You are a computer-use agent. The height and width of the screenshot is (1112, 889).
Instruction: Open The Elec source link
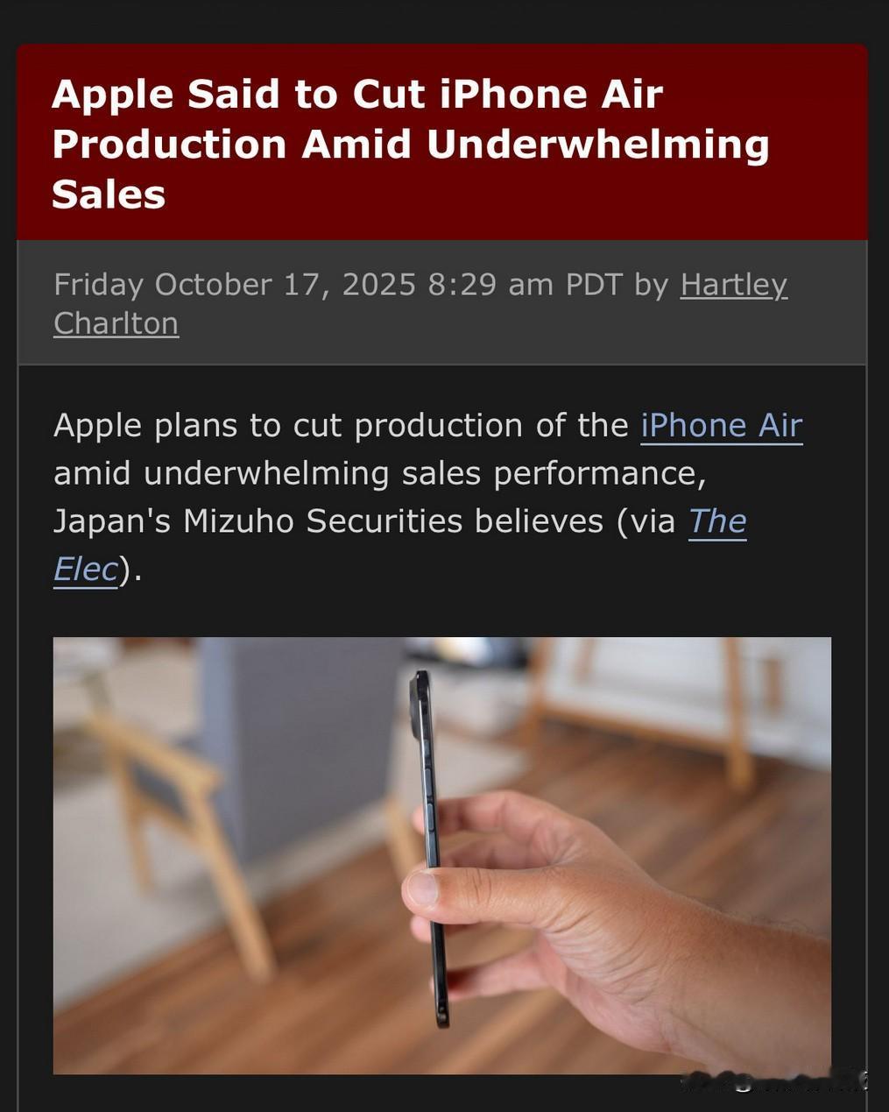coord(716,521)
